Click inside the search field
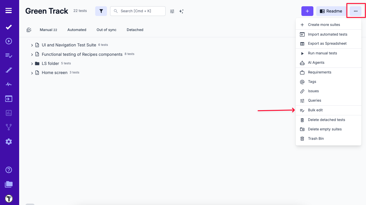 [x=138, y=11]
